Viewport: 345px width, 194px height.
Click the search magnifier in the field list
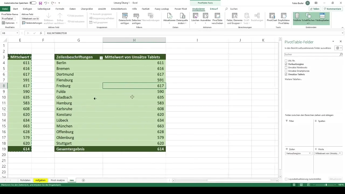pyautogui.click(x=341, y=54)
